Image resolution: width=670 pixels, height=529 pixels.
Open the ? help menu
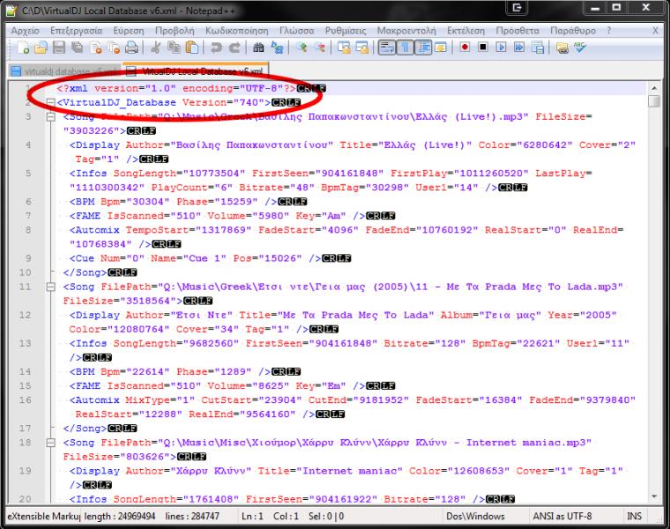[609, 31]
